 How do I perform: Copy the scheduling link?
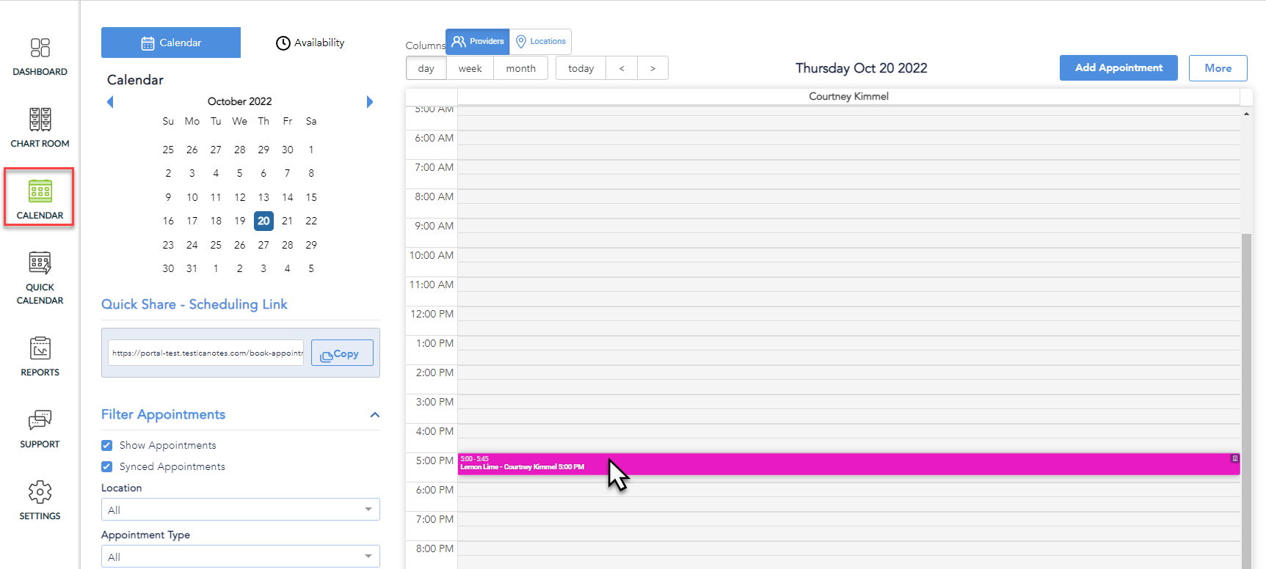point(341,353)
